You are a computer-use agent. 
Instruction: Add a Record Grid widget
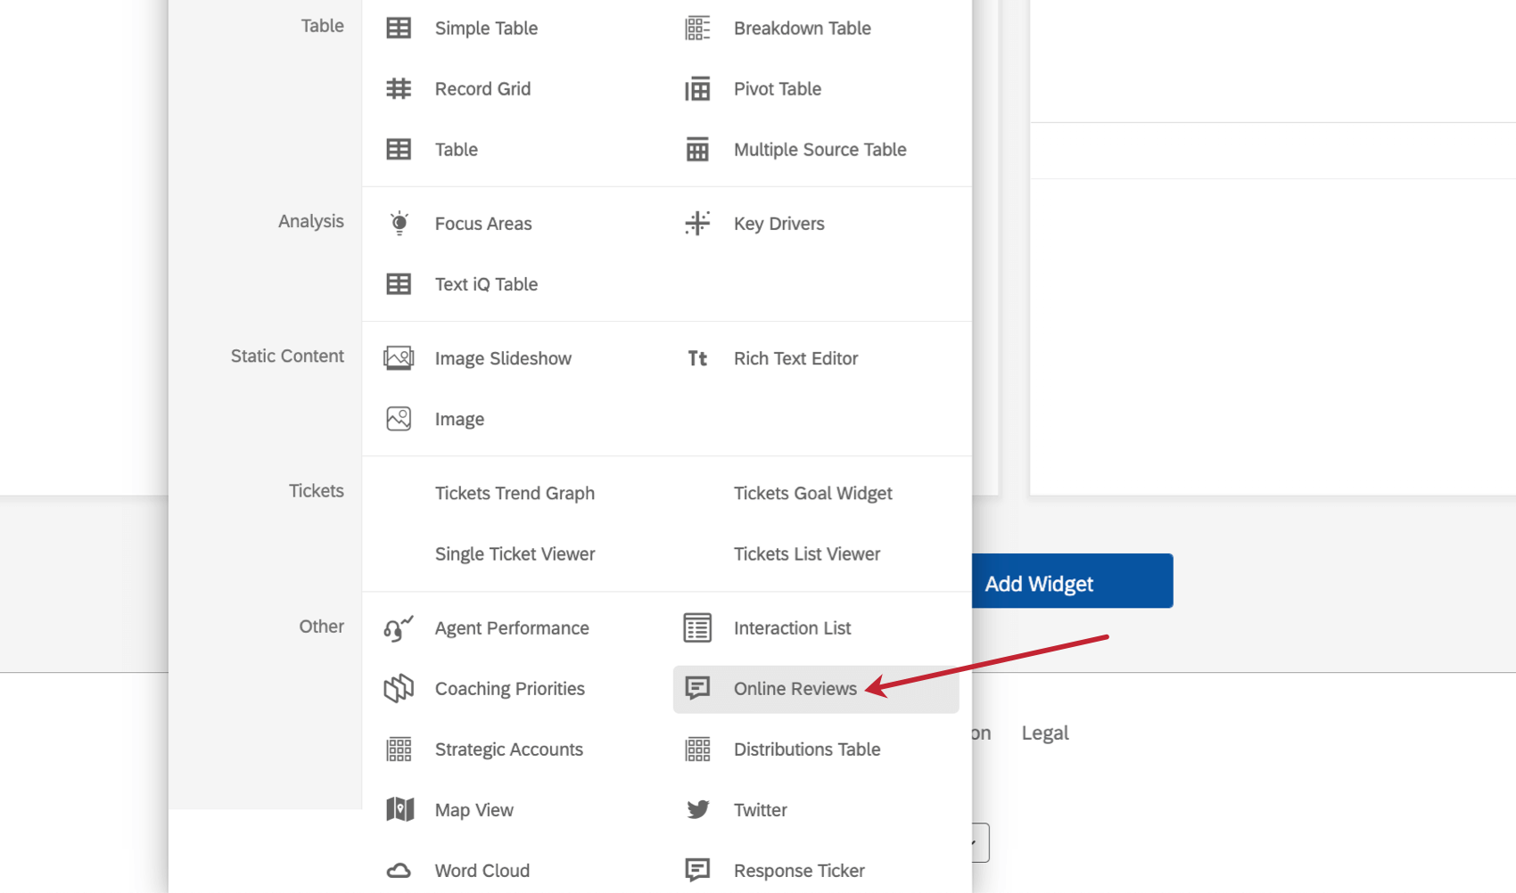tap(482, 88)
